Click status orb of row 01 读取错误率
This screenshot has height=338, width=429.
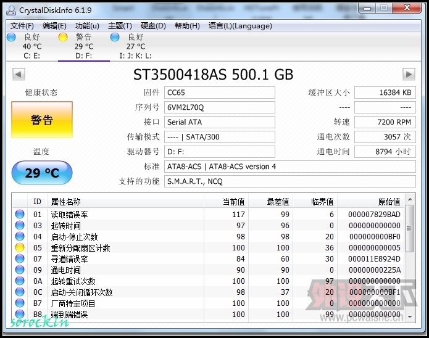click(x=20, y=214)
